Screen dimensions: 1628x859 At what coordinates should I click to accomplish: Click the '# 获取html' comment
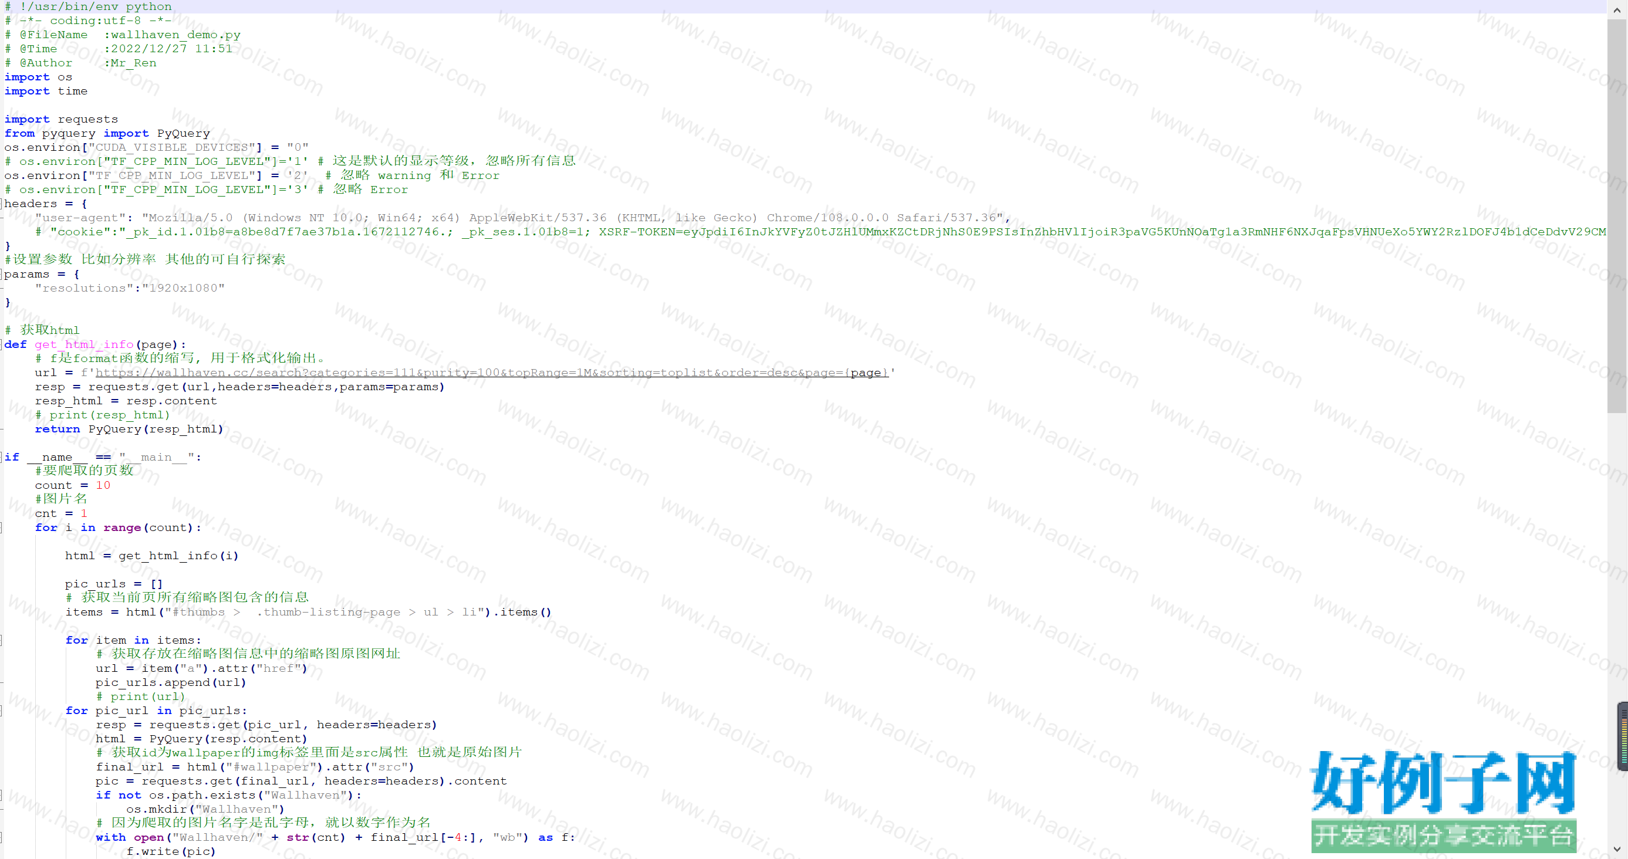pos(42,330)
